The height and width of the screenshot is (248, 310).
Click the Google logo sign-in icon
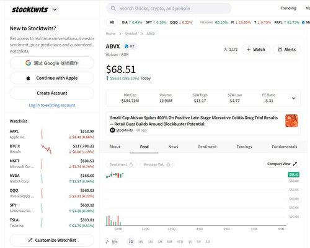[x=29, y=63]
